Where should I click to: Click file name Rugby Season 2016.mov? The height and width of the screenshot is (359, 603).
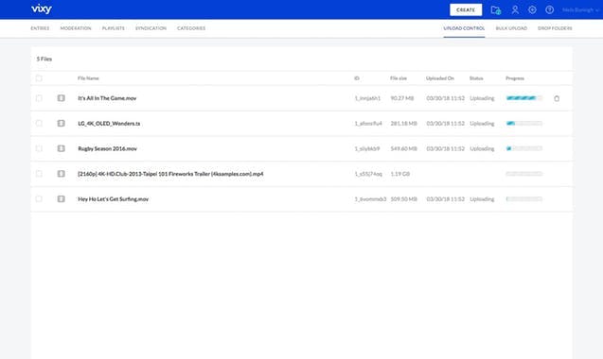pos(107,148)
